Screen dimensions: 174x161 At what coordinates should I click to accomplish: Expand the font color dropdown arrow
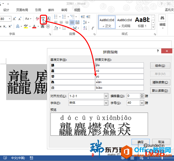(38, 27)
